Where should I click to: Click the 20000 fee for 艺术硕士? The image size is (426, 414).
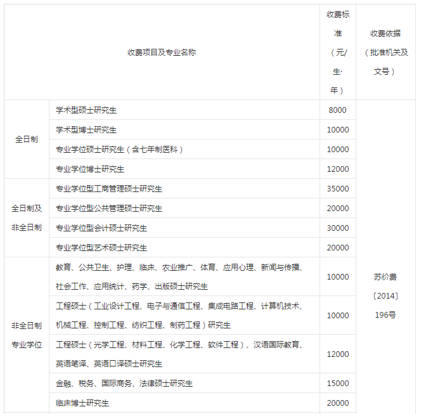click(x=338, y=247)
